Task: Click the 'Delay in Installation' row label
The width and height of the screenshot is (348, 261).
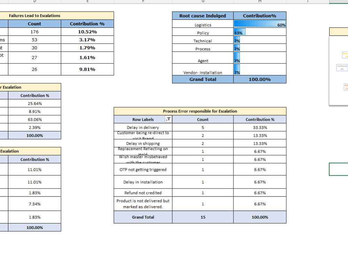Action: click(143, 182)
